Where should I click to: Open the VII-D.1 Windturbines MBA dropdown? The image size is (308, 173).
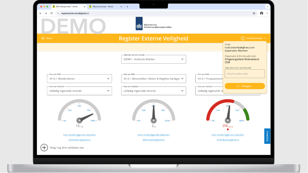[79, 79]
